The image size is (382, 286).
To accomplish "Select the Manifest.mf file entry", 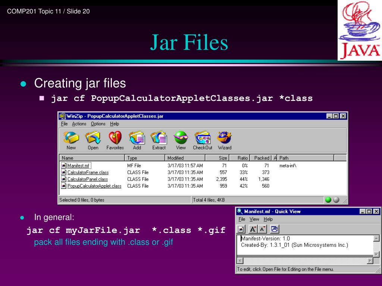I will click(x=78, y=166).
